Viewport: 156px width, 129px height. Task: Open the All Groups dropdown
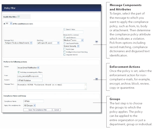point(30,105)
